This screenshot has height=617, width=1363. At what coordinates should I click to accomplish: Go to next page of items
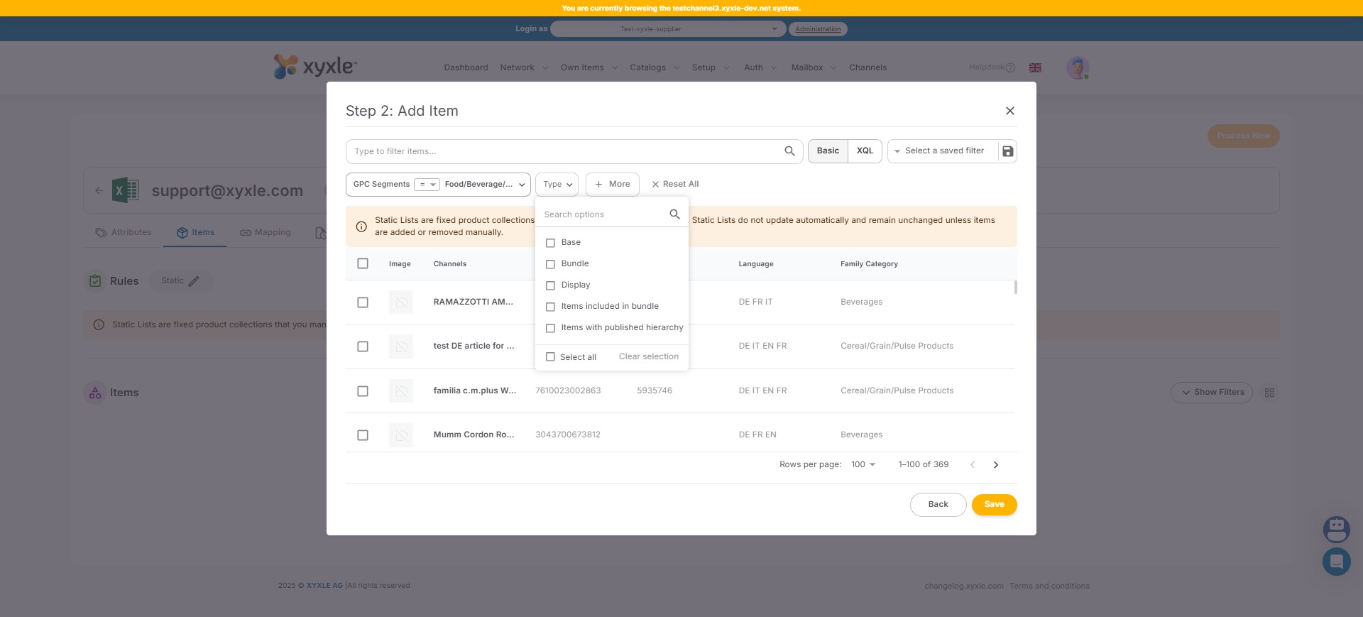995,465
